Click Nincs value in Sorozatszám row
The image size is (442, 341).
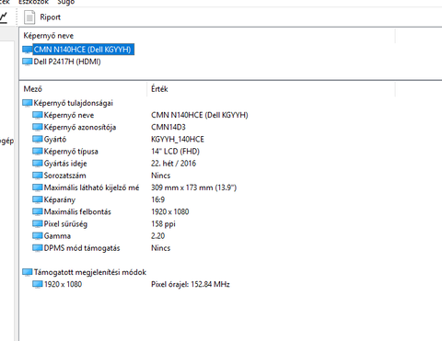click(160, 176)
